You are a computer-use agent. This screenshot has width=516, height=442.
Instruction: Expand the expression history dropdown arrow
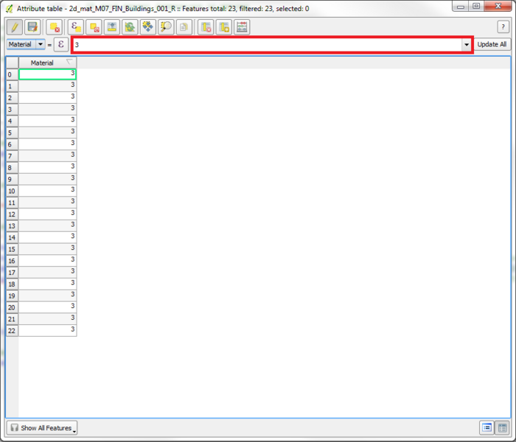coord(466,45)
